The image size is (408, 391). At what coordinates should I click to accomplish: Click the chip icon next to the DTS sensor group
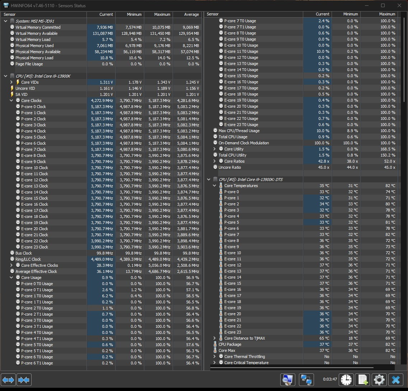pyautogui.click(x=215, y=180)
